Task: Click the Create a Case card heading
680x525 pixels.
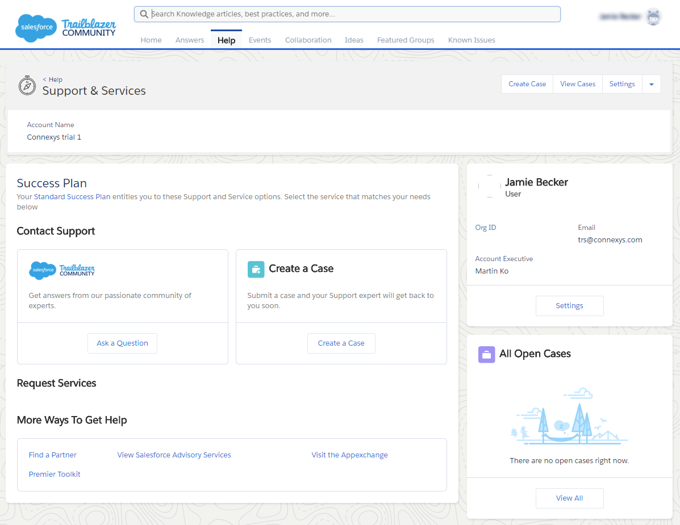Action: 301,268
